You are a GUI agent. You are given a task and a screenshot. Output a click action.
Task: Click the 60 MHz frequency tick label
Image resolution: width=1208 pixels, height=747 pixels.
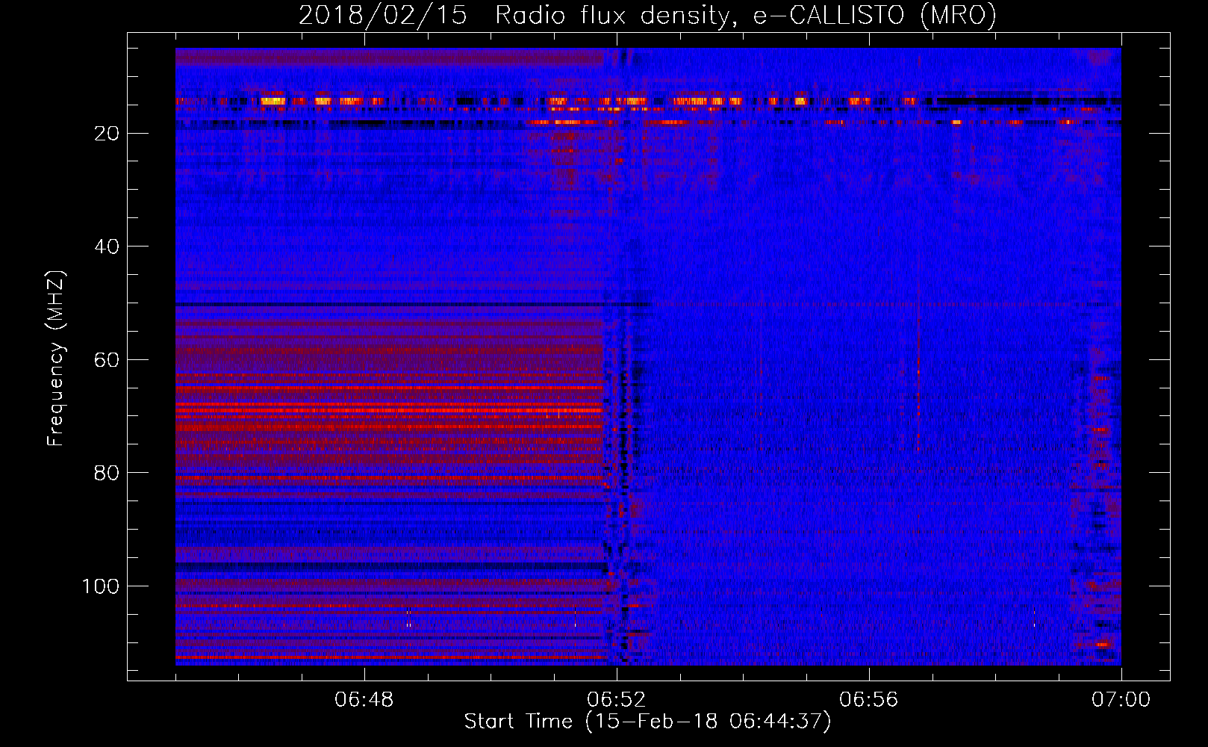[x=107, y=360]
